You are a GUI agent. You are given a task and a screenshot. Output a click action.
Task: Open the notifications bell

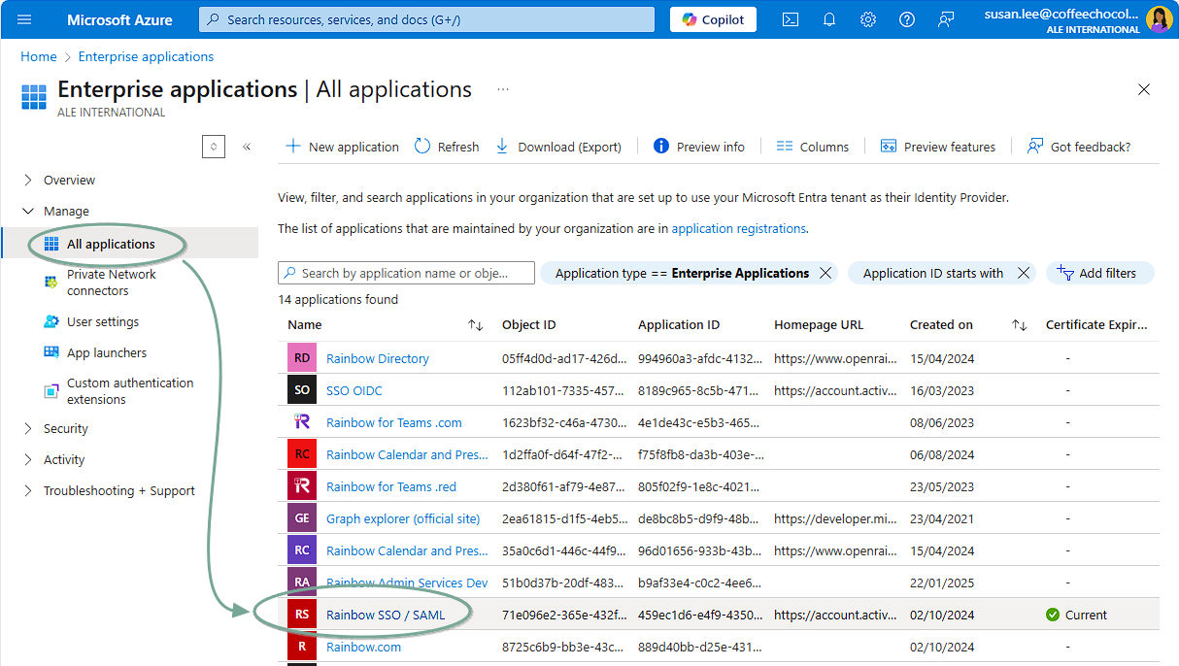point(829,19)
